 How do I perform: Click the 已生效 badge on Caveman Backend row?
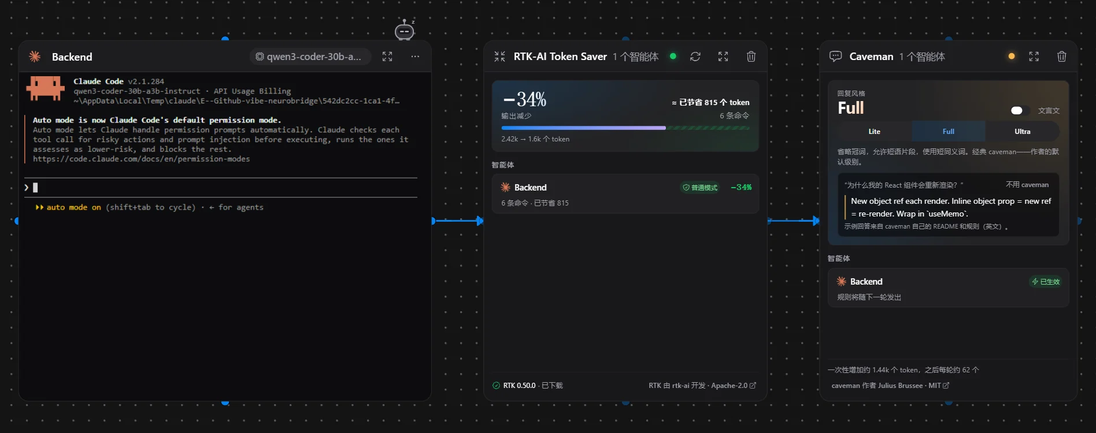(x=1046, y=282)
